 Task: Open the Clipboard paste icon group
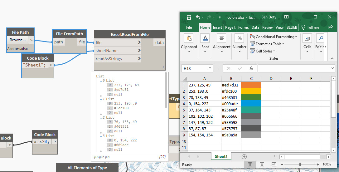(x=189, y=38)
